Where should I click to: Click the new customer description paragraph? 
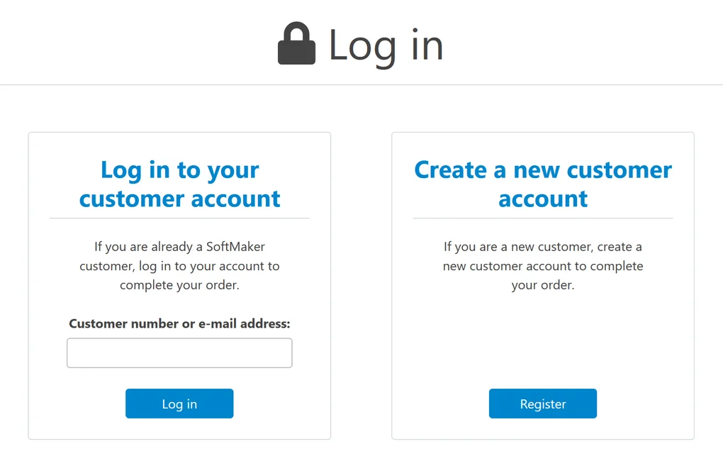tap(543, 266)
